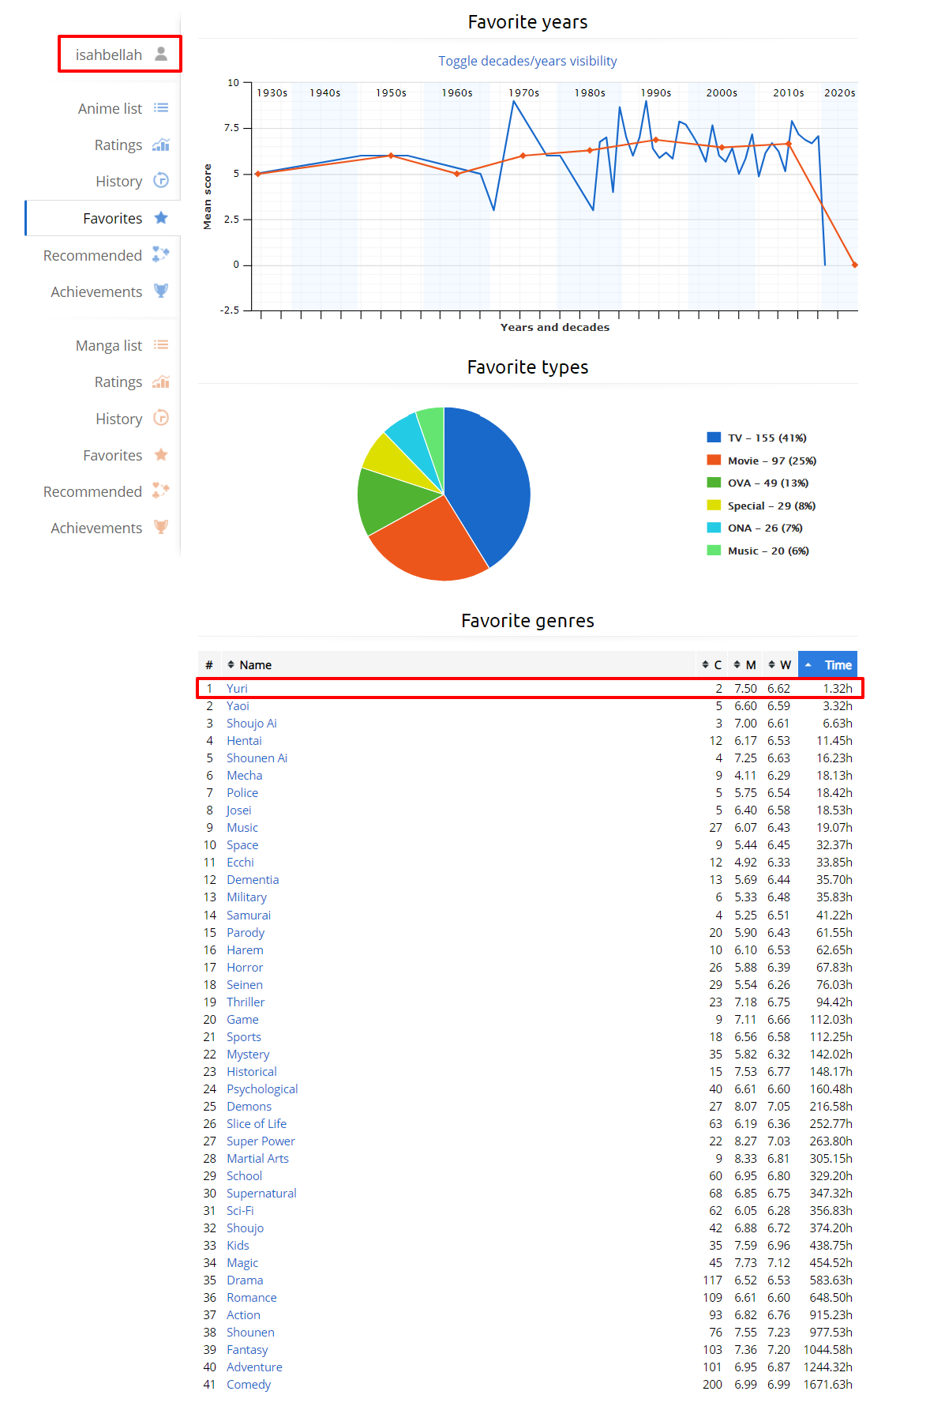945x1410 pixels.
Task: Click the anime Recommended icon
Action: coord(161,254)
